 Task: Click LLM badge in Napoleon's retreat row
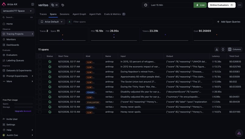[x=89, y=72]
